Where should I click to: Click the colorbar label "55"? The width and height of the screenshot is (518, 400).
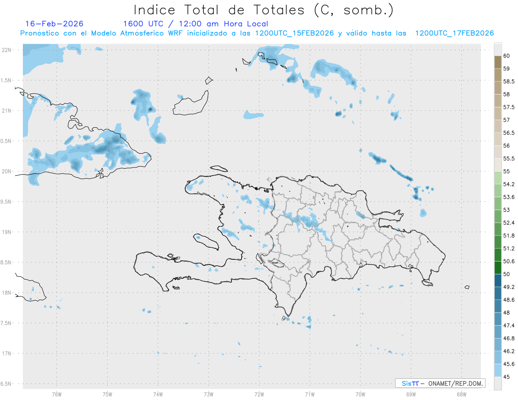[507, 171]
